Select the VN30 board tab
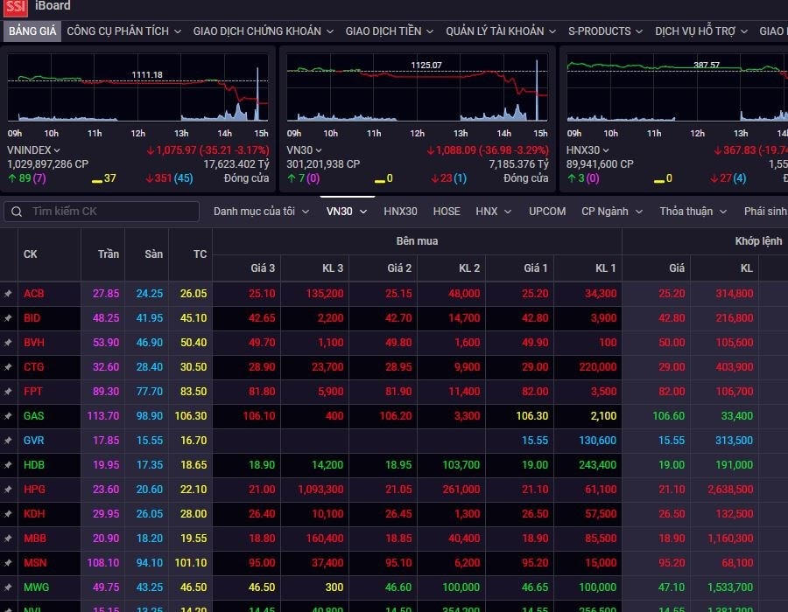 (x=346, y=212)
